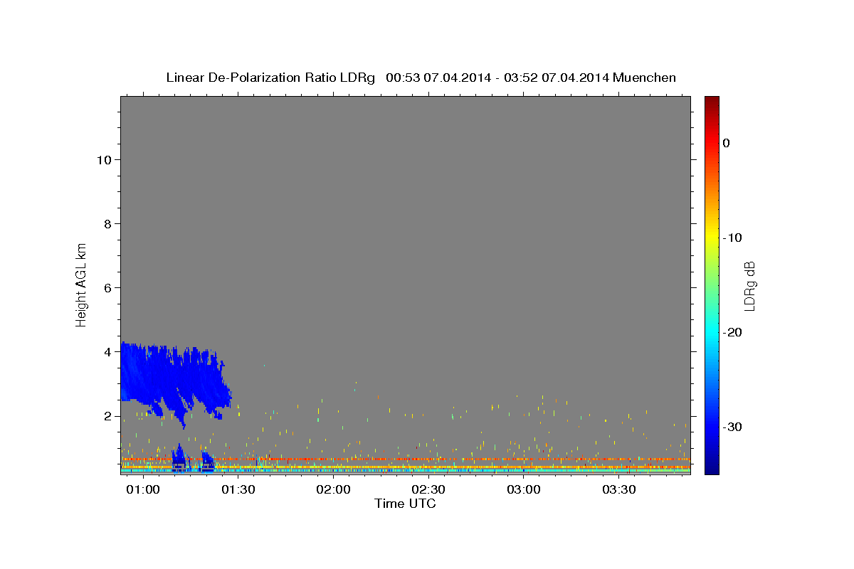
Task: Click the '4' height tick label
Action: [107, 352]
